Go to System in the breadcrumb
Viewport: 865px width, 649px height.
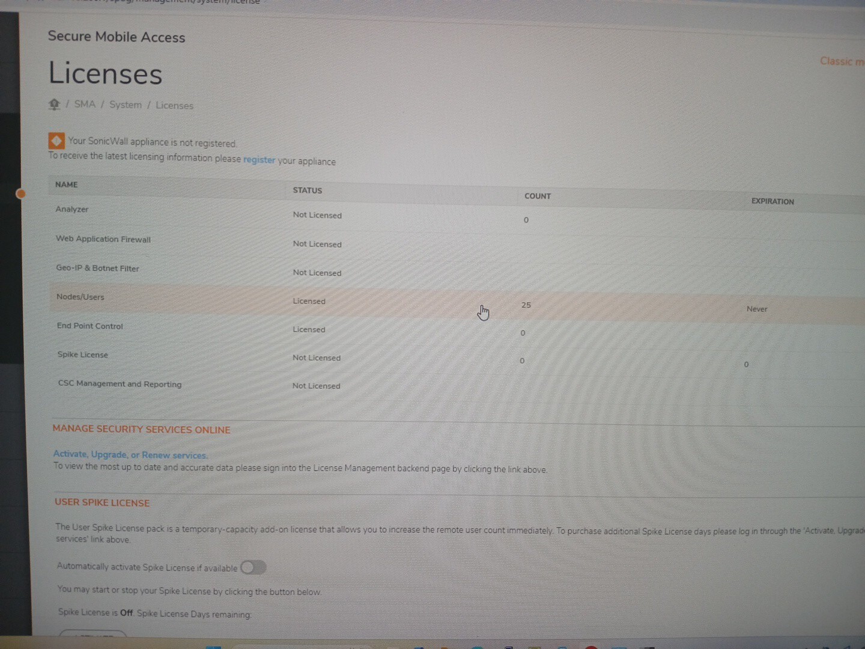(126, 105)
